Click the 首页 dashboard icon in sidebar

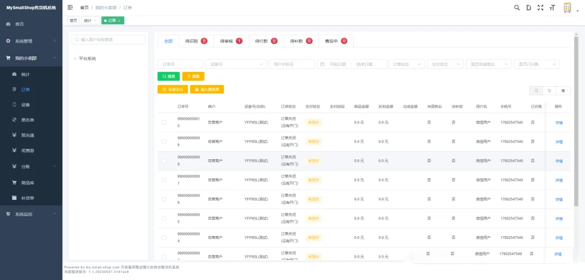[x=8, y=24]
